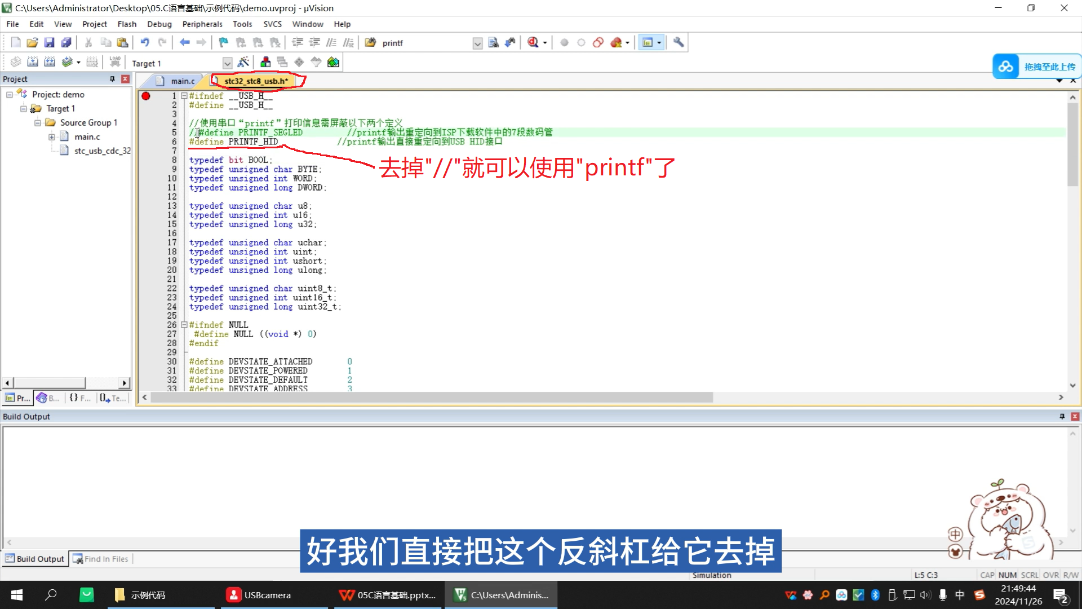Collapse Source Group 1 folder

pyautogui.click(x=38, y=122)
